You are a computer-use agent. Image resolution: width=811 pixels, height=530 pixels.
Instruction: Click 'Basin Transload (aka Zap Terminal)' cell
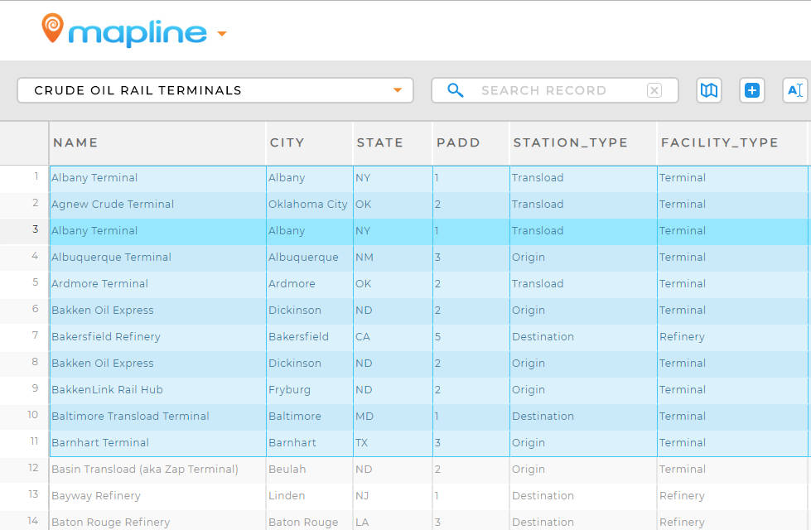tap(157, 470)
